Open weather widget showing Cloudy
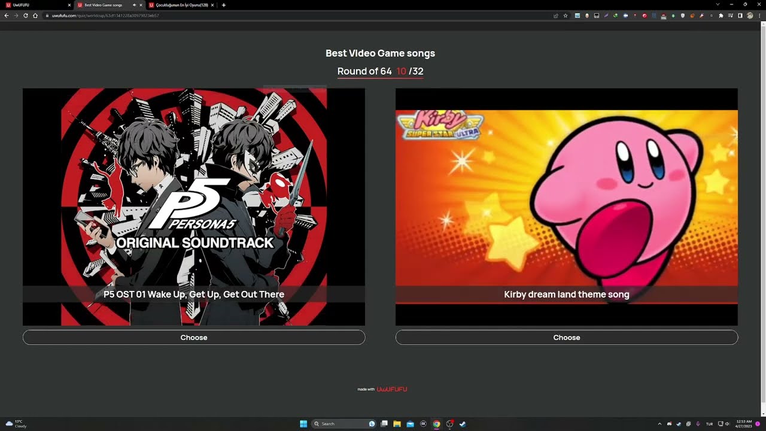The width and height of the screenshot is (766, 431). point(16,424)
